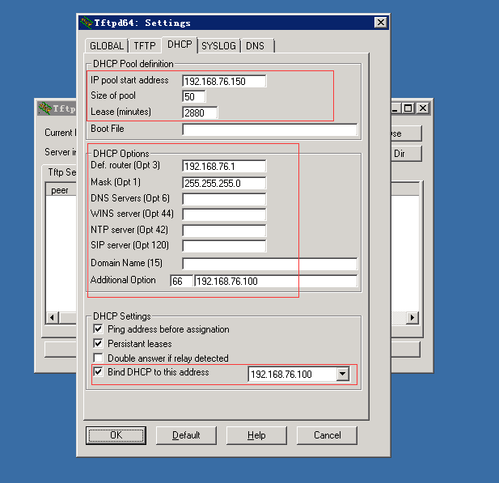Click the DHCP Options group label
The height and width of the screenshot is (483, 499).
[121, 154]
